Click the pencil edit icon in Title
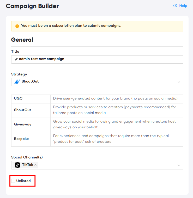193x198 pixels. tap(16, 59)
